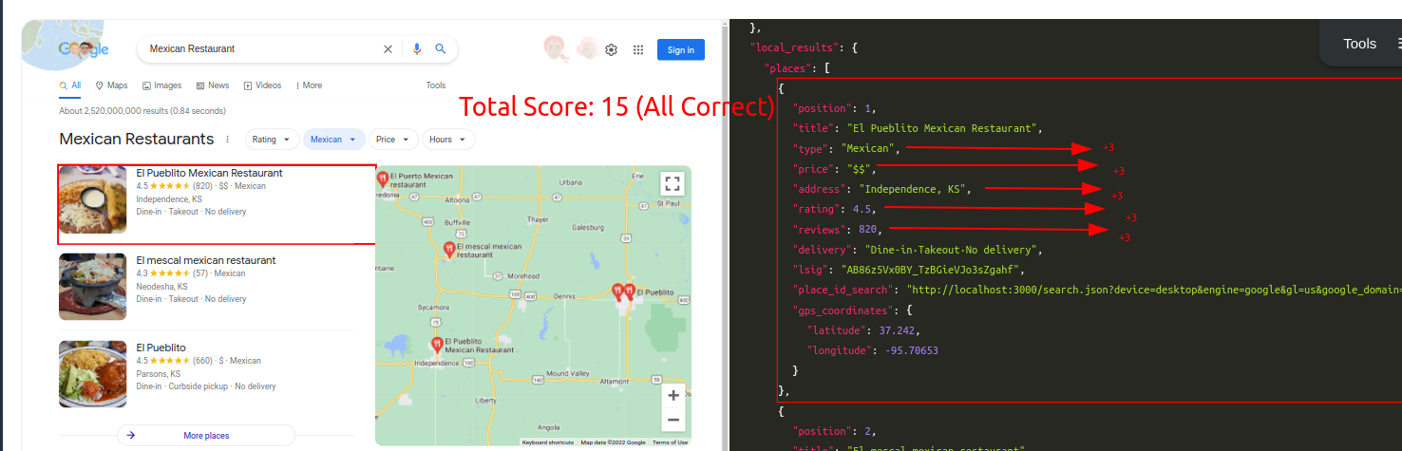Click the El Pueblito Parsons food thumbnail
This screenshot has width=1402, height=451.
pyautogui.click(x=92, y=374)
